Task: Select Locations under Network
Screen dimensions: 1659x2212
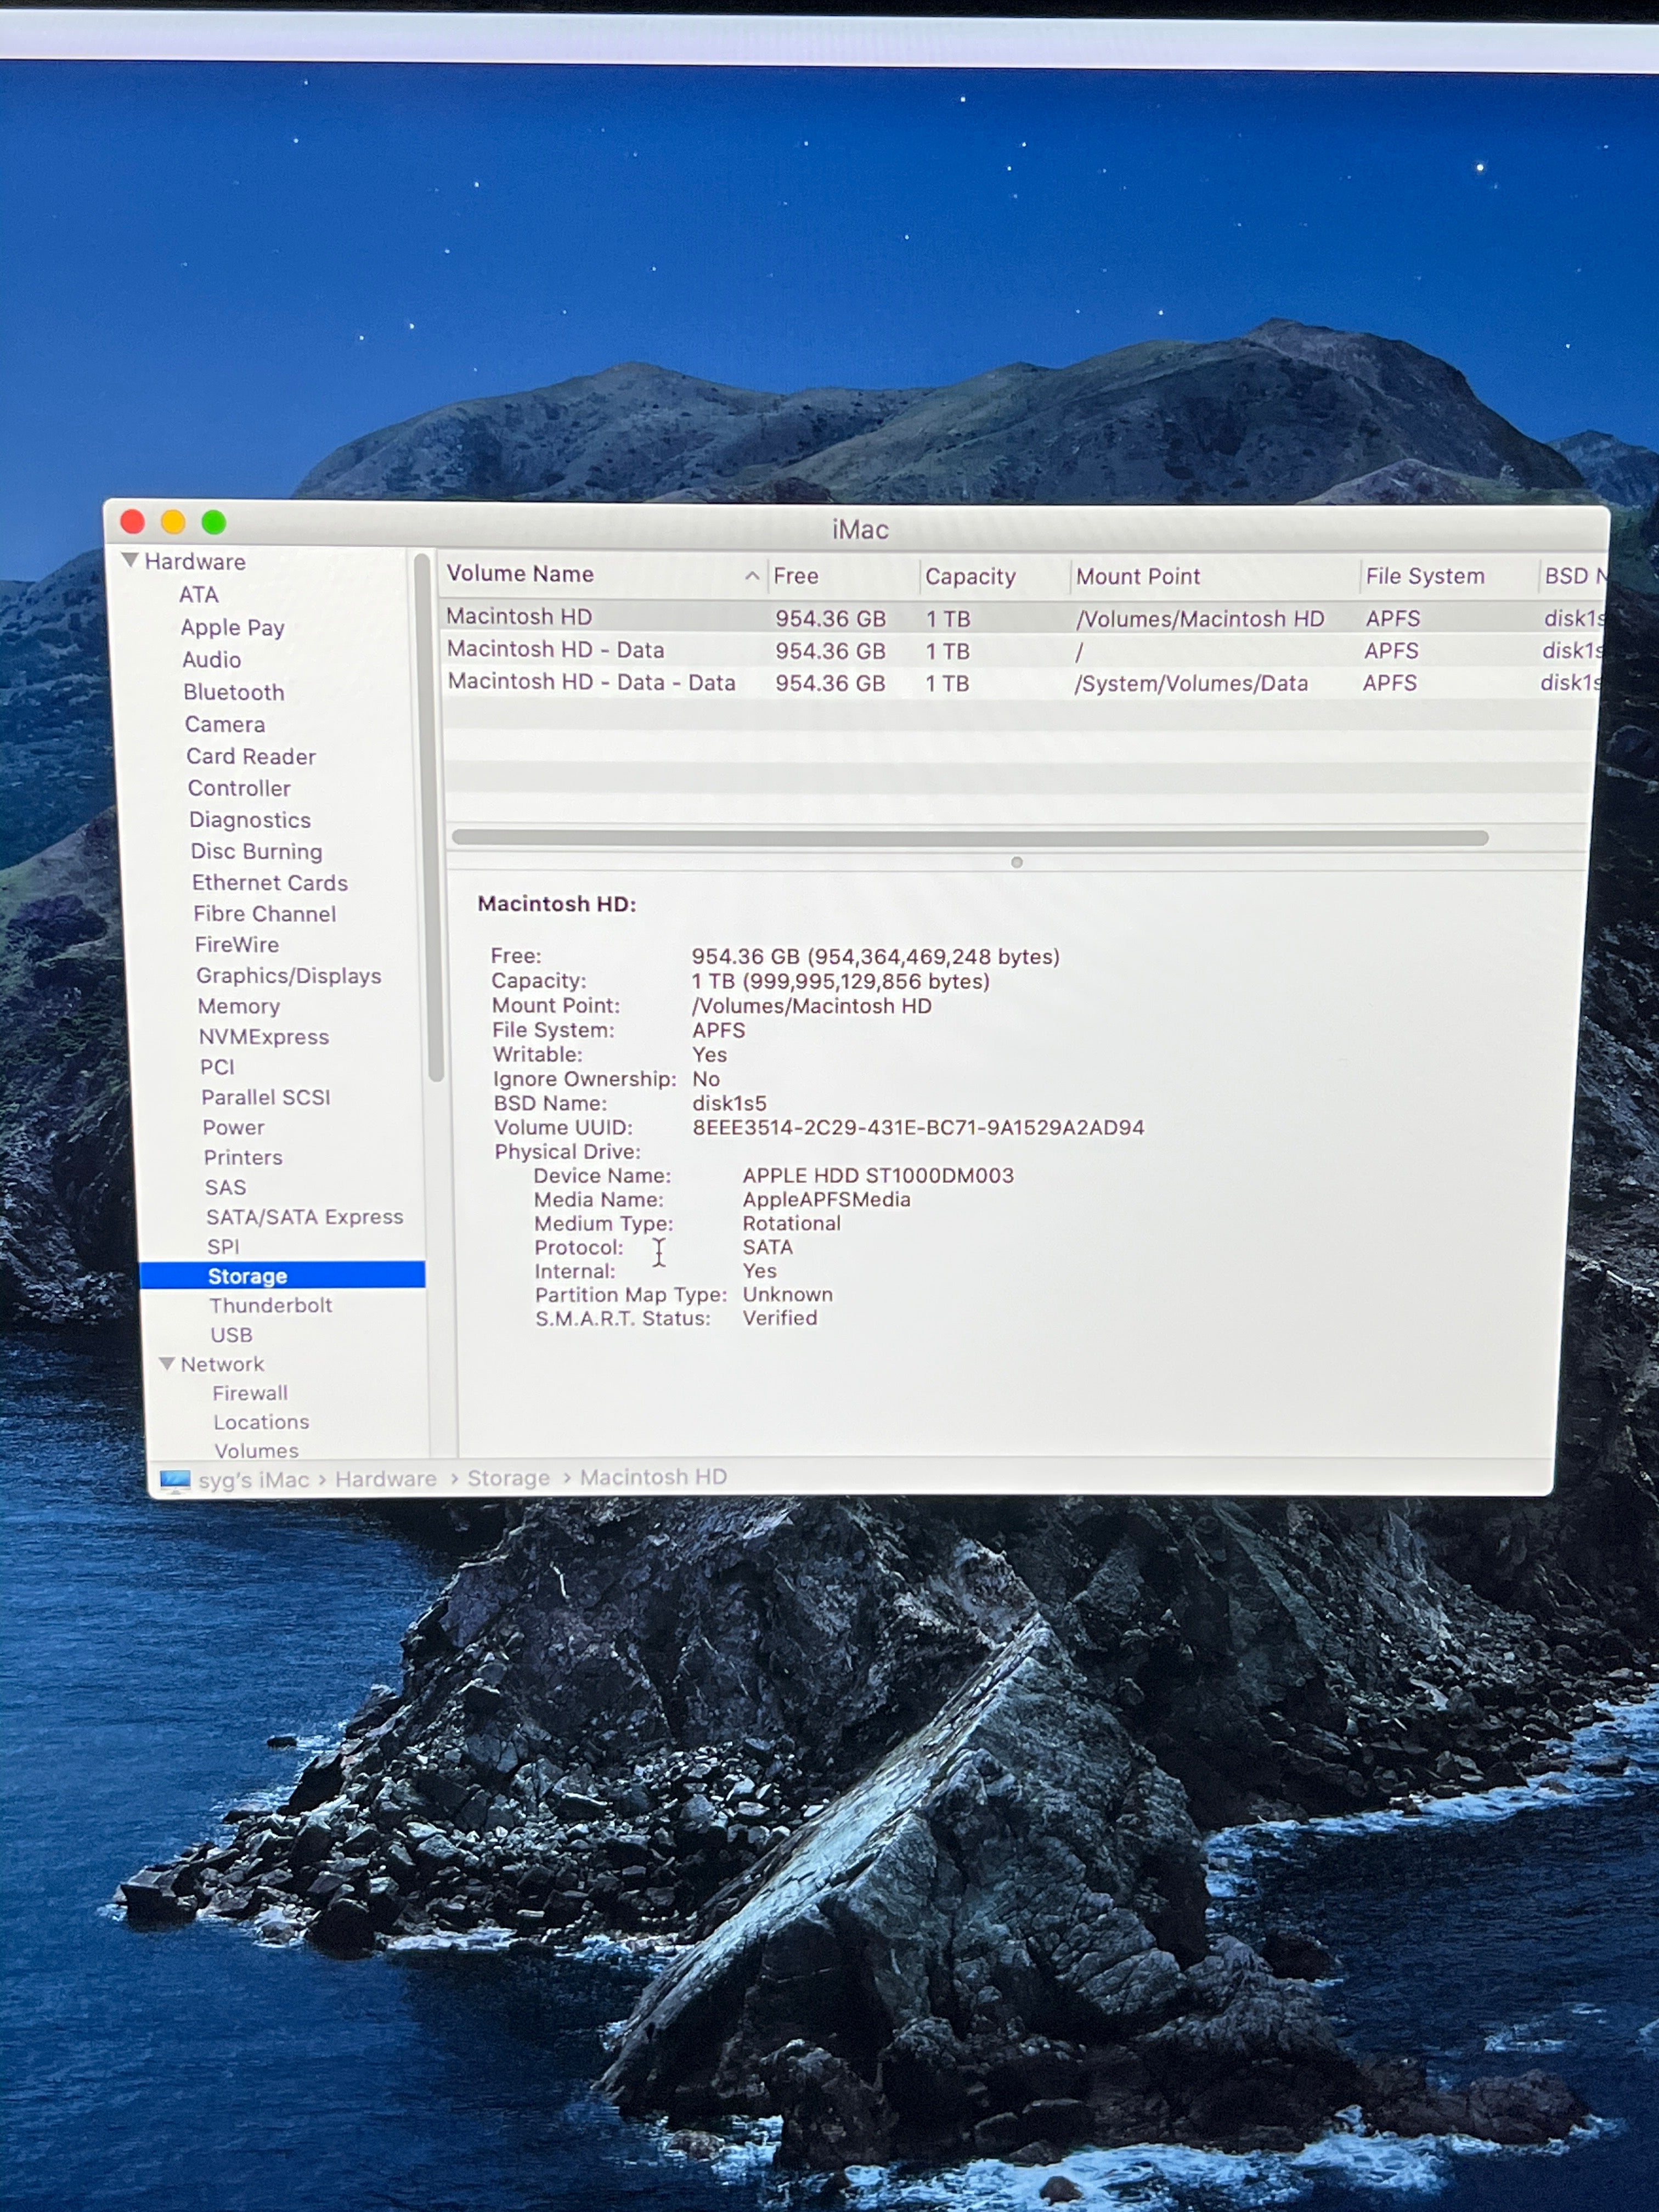Action: pos(261,1422)
